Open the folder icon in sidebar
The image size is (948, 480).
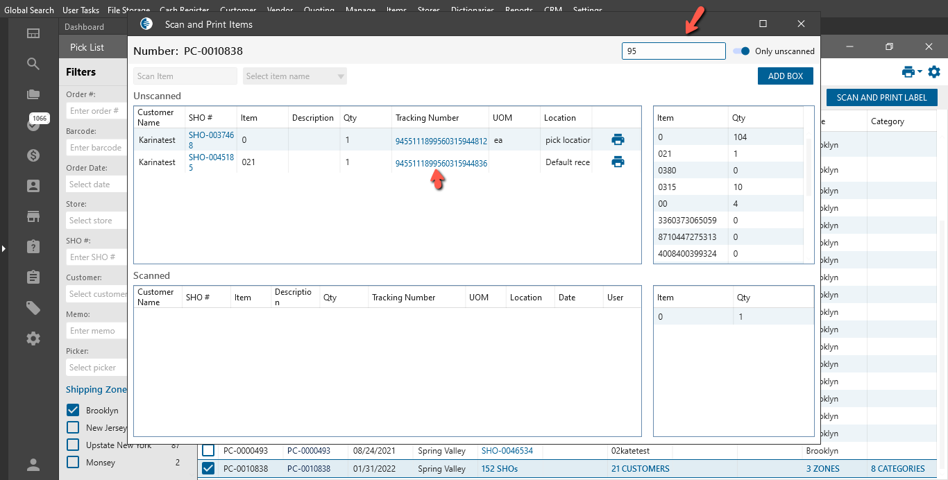pyautogui.click(x=33, y=94)
